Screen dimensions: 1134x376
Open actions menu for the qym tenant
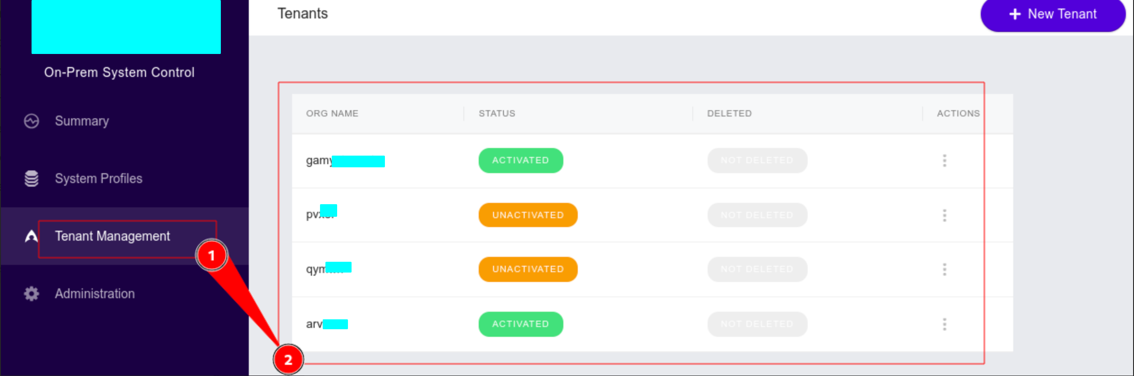pyautogui.click(x=945, y=269)
